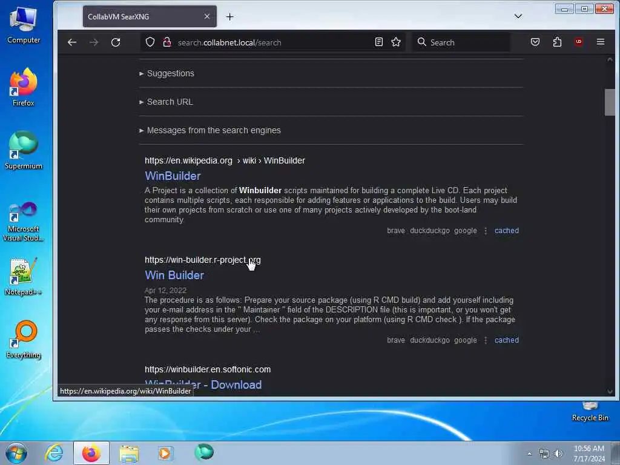Viewport: 620px width, 465px height.
Task: Click the address bar URL field
Action: (x=273, y=42)
